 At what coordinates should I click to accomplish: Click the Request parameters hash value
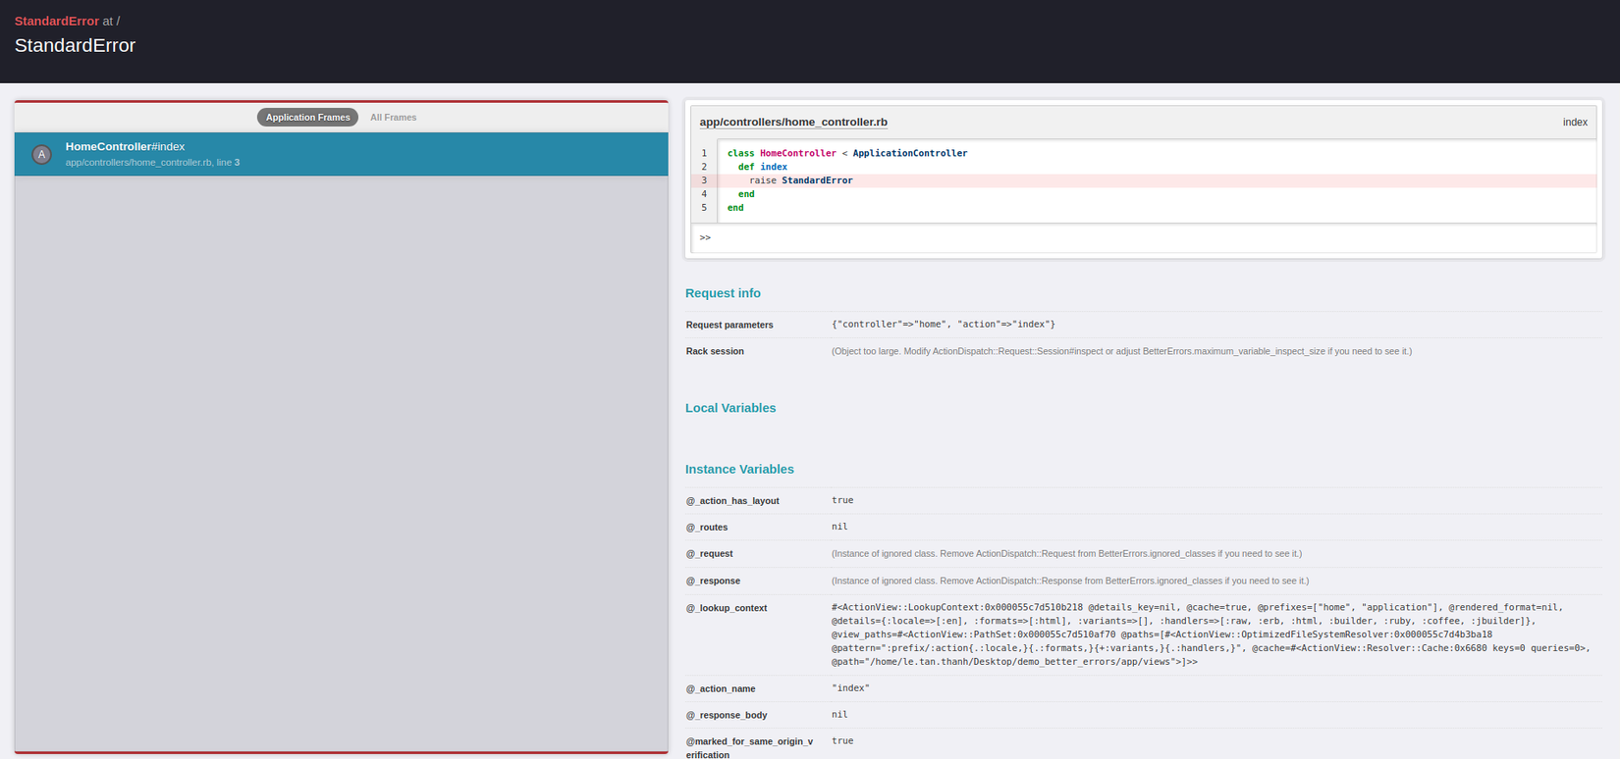tap(943, 325)
